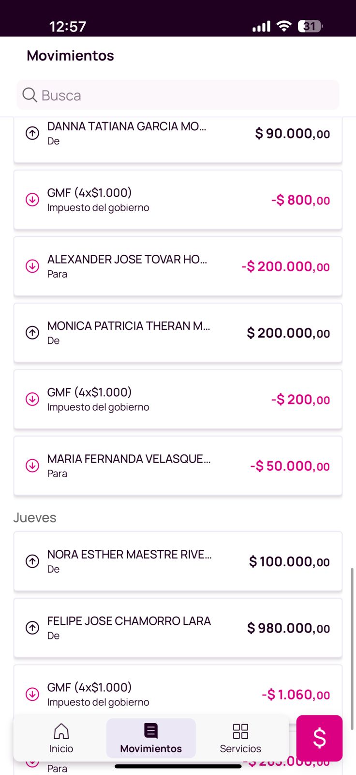Open the -$1.060,00 GMF tax movement
This screenshot has width=356, height=775.
[x=178, y=694]
